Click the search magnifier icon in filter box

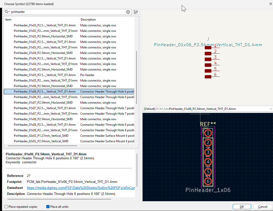(7, 12)
